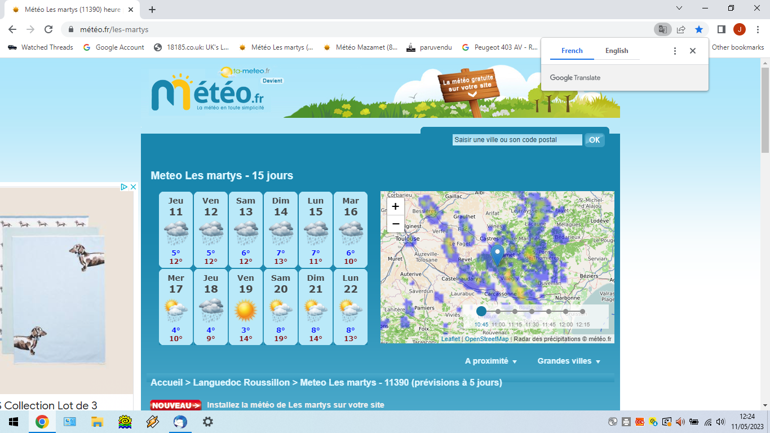Screen dimensions: 770x433
Task: Click the browser back arrow
Action: coord(12,29)
